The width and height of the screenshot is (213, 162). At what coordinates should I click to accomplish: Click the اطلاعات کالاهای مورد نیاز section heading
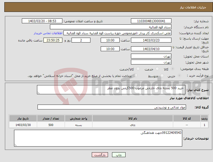click(189, 98)
